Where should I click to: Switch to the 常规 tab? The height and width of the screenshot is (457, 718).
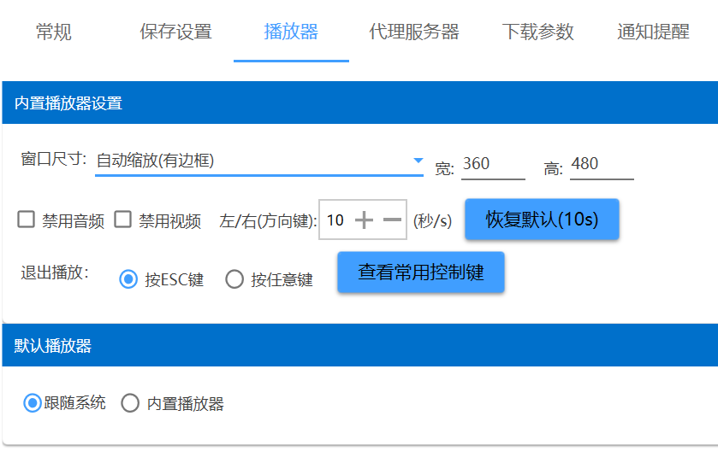coord(54,32)
